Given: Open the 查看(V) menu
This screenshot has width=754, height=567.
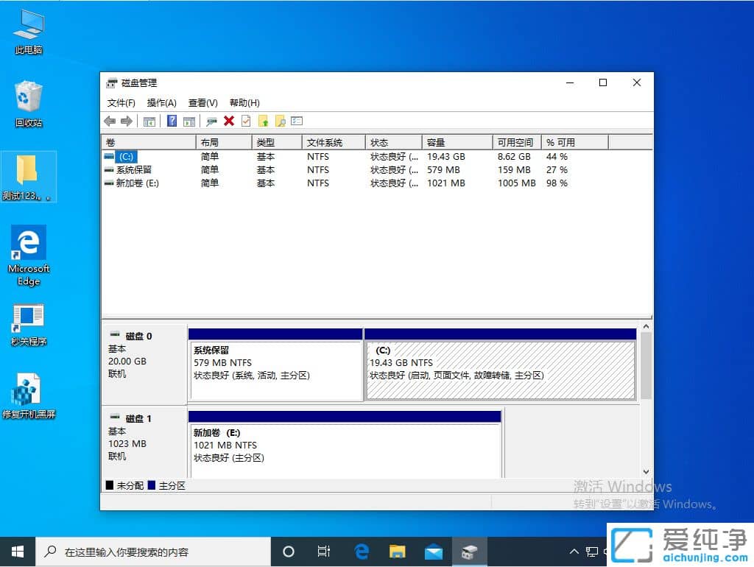Looking at the screenshot, I should pos(202,102).
